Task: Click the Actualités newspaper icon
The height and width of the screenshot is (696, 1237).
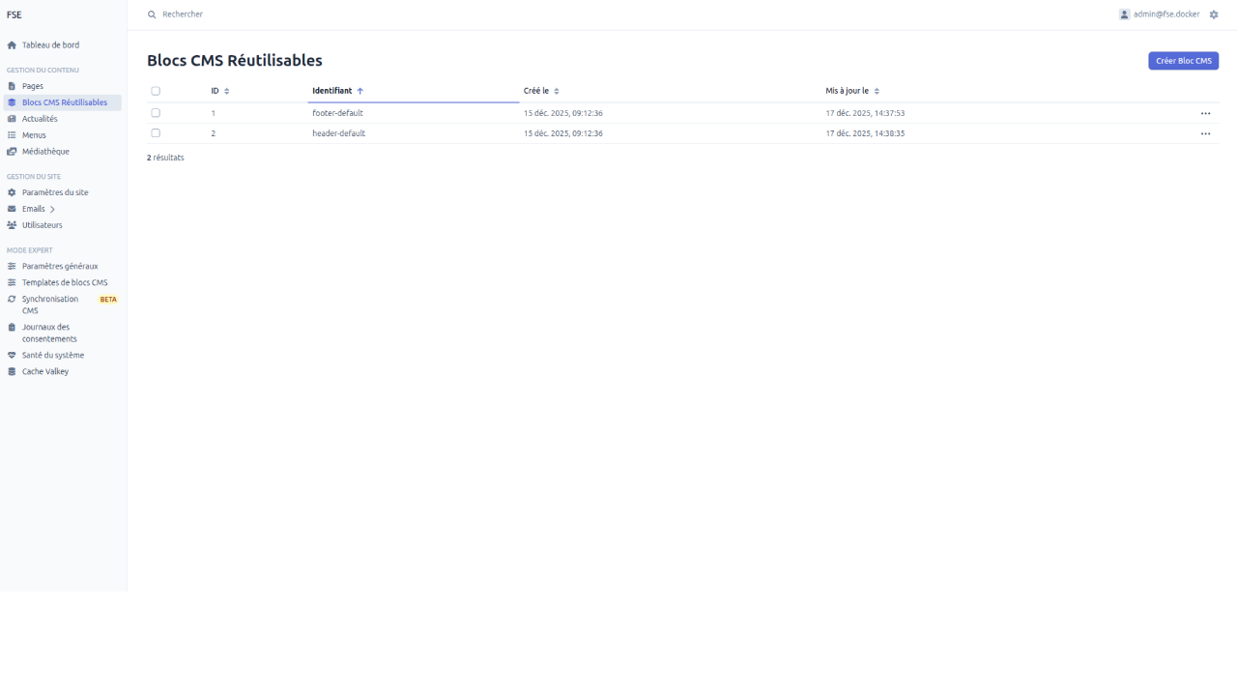Action: 12,119
